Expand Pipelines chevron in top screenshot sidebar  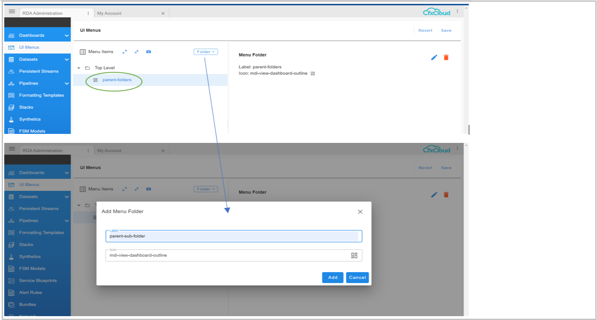[66, 83]
